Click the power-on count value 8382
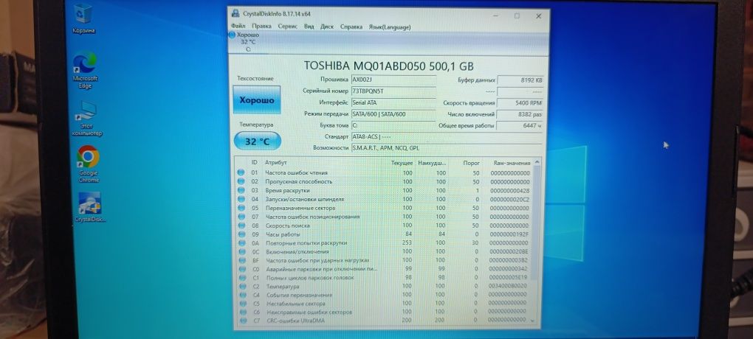 [x=520, y=115]
